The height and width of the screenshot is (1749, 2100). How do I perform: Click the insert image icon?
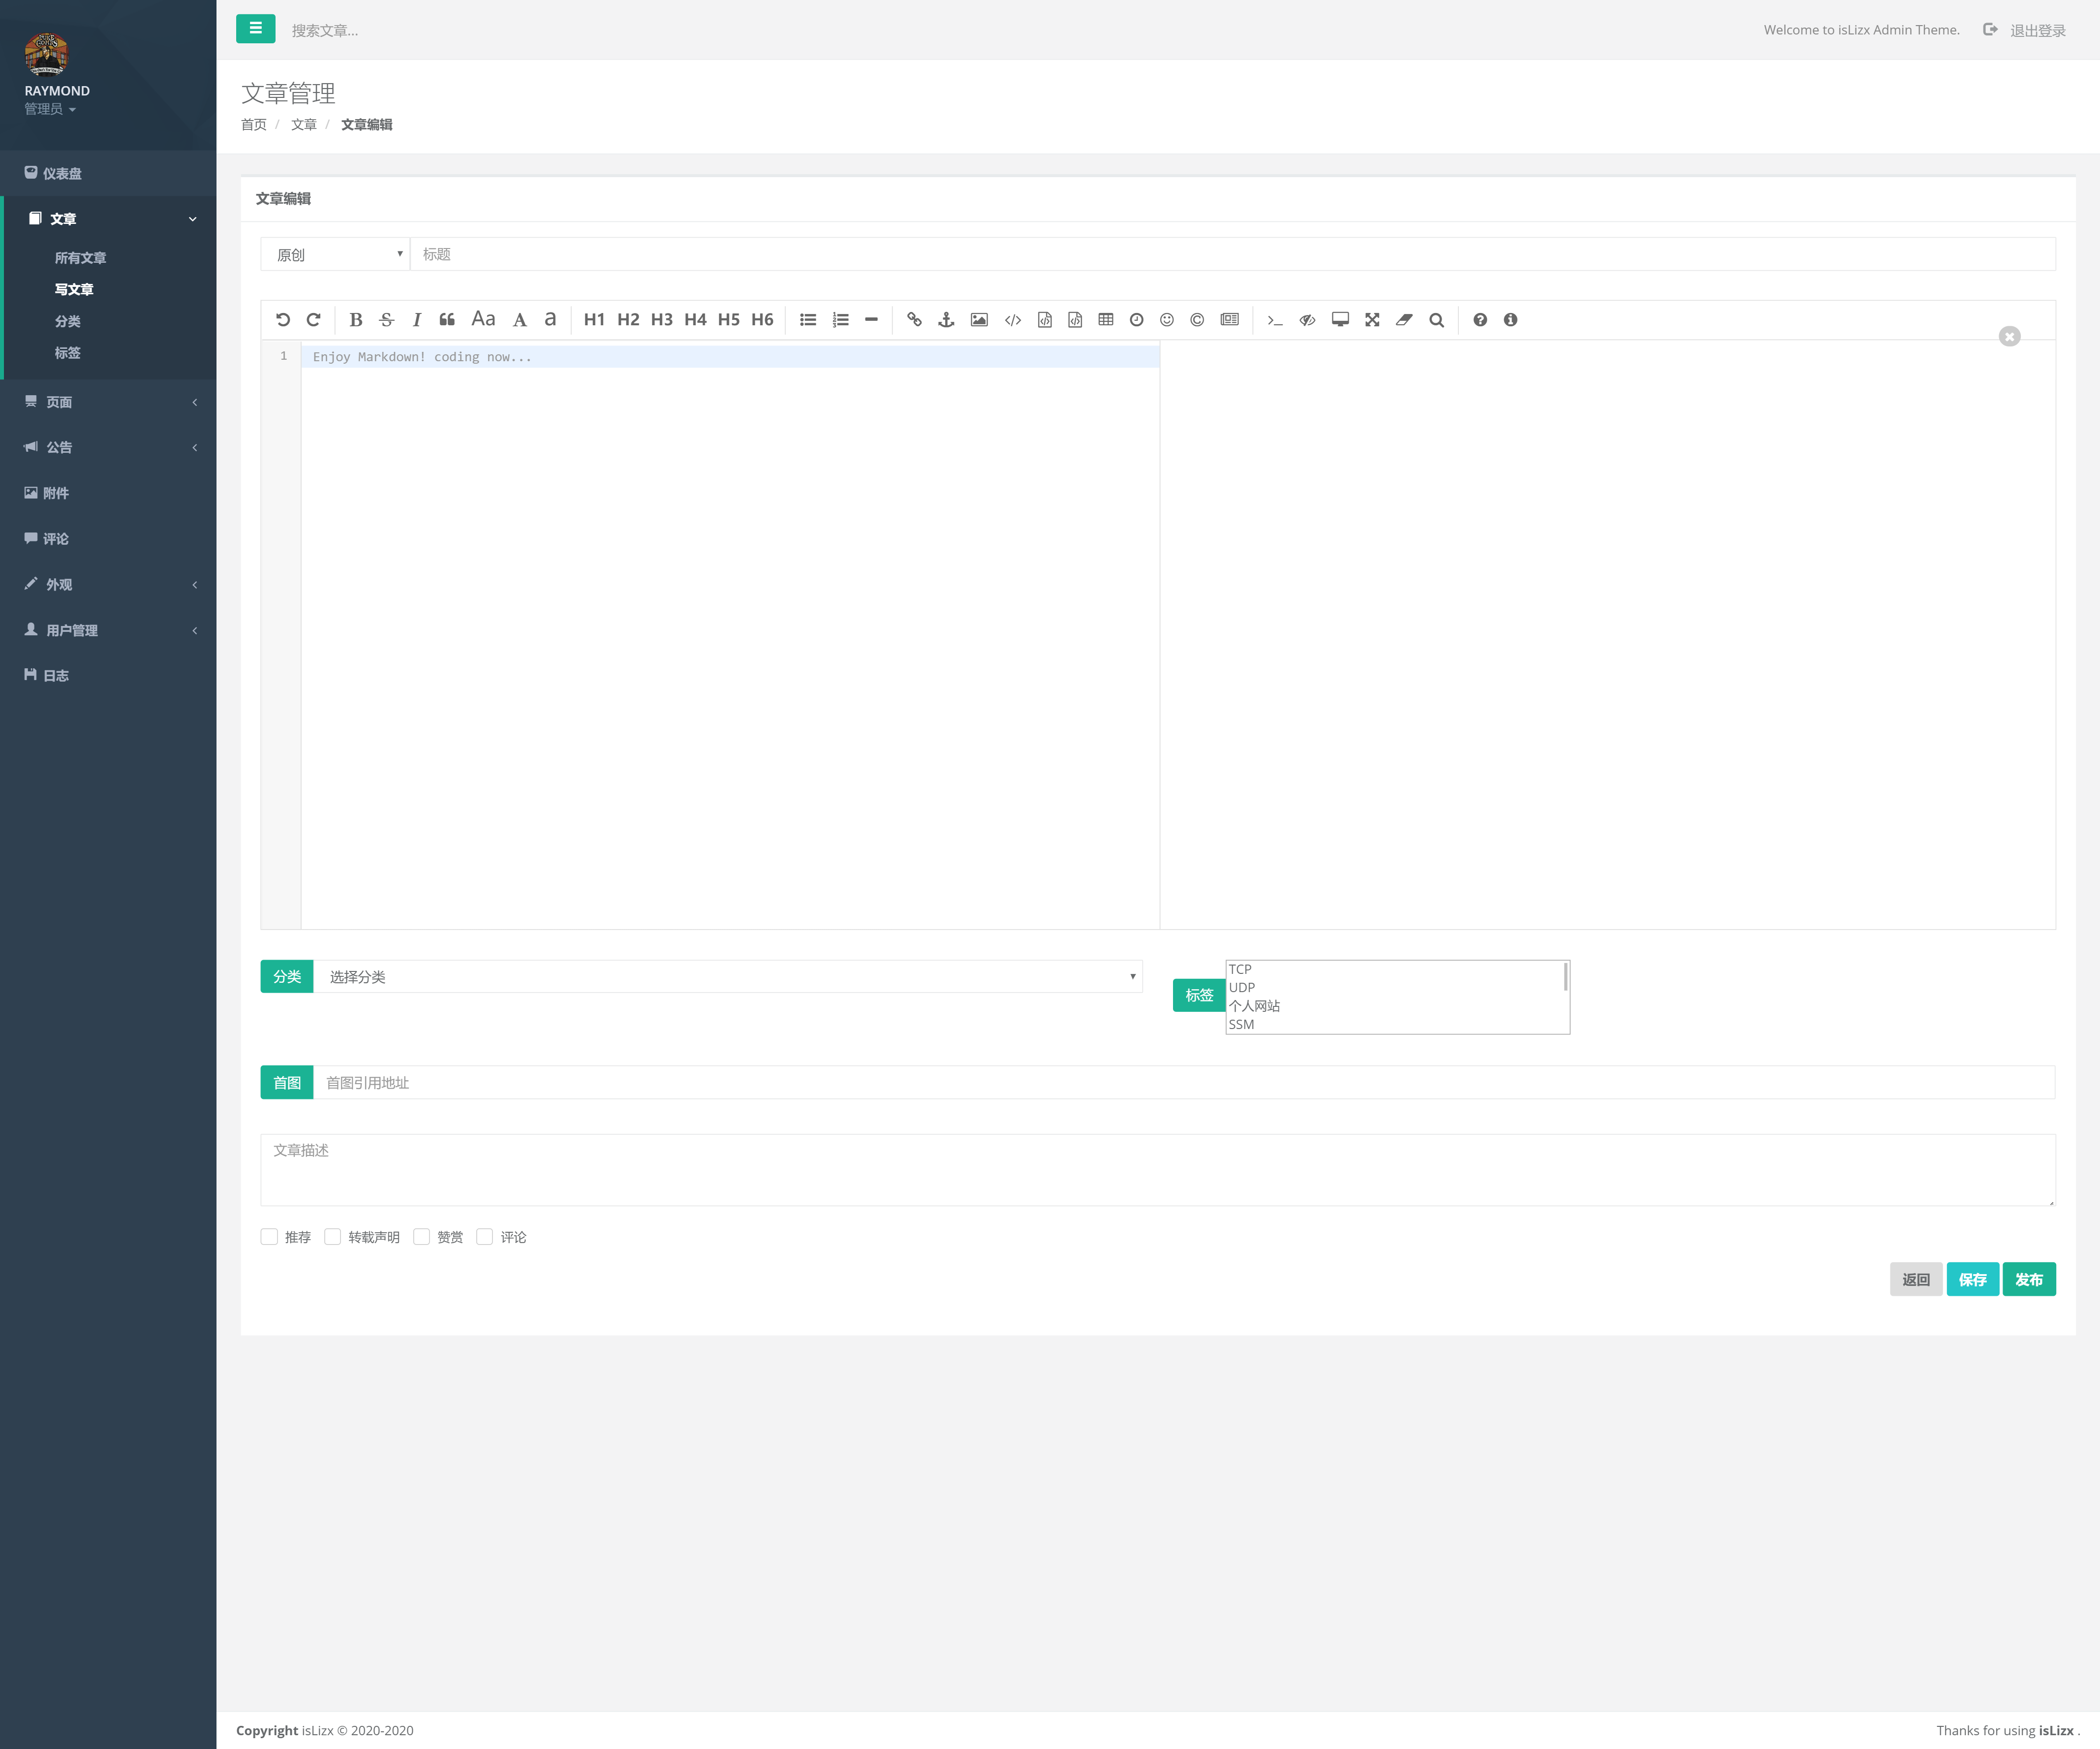pos(979,320)
